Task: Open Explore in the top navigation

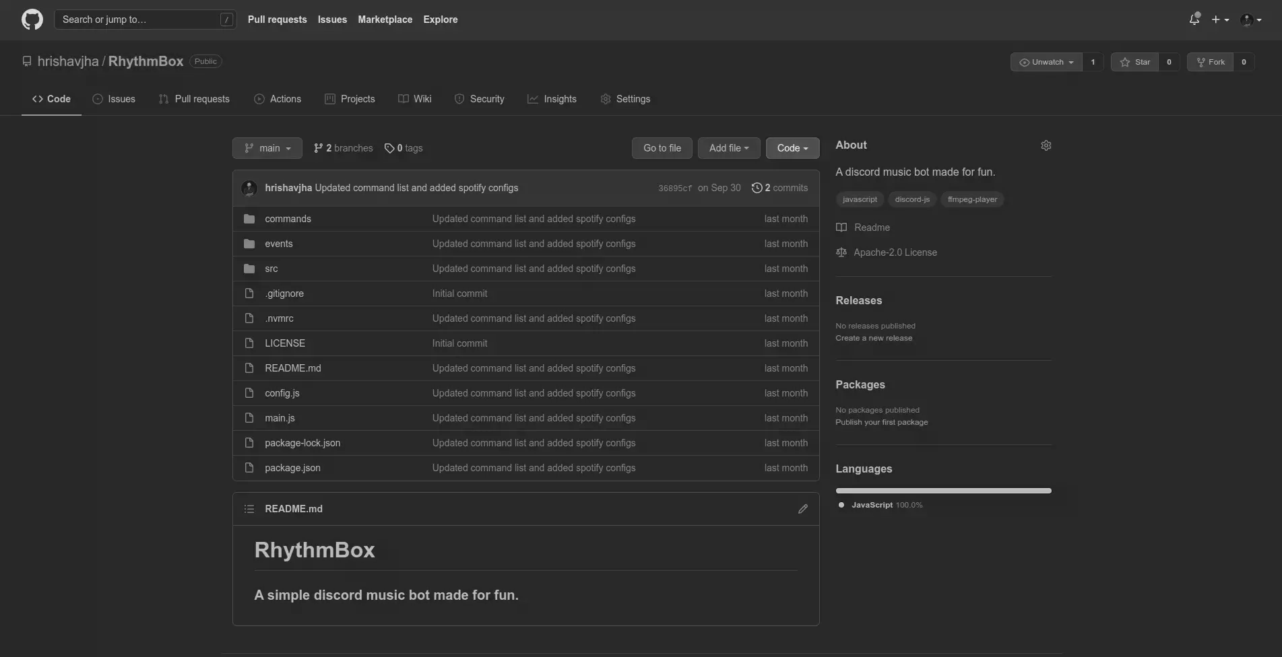Action: [441, 20]
